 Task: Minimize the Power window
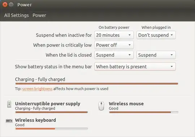(x=11, y=5)
